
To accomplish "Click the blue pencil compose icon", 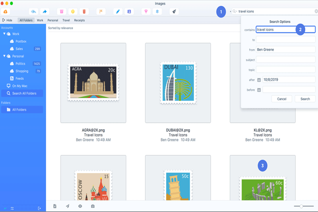I will coord(118,12).
